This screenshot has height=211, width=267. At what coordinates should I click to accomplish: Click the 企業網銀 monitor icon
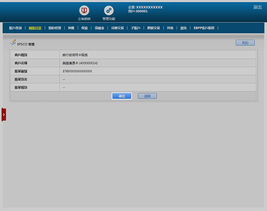(x=84, y=11)
